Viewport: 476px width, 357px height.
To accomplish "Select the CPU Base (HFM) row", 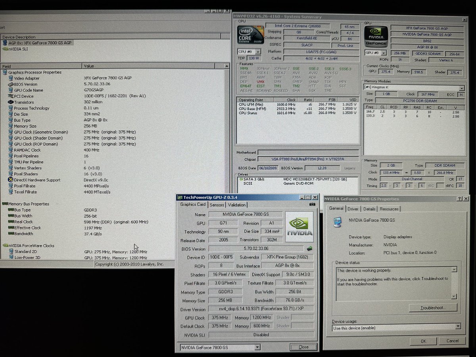I will (298, 109).
